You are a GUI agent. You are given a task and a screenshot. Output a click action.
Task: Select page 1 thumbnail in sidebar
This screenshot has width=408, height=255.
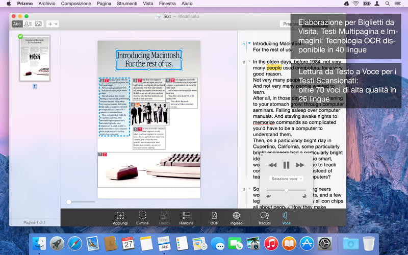35,58
